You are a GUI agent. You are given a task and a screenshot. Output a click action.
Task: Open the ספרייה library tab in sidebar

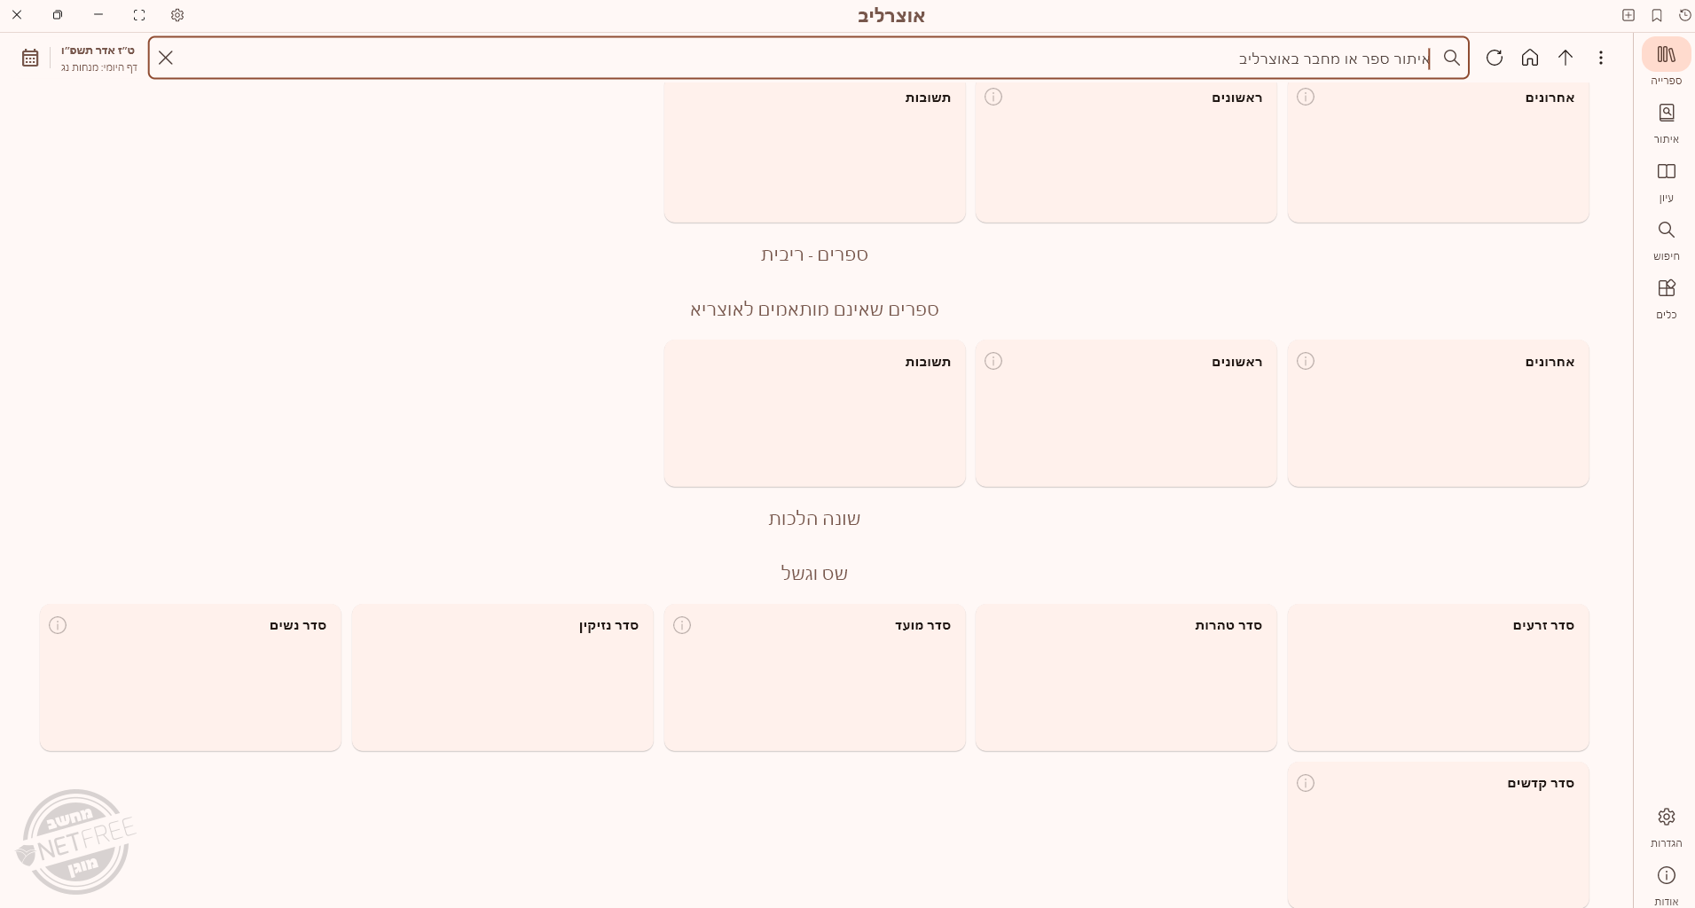[x=1666, y=55]
